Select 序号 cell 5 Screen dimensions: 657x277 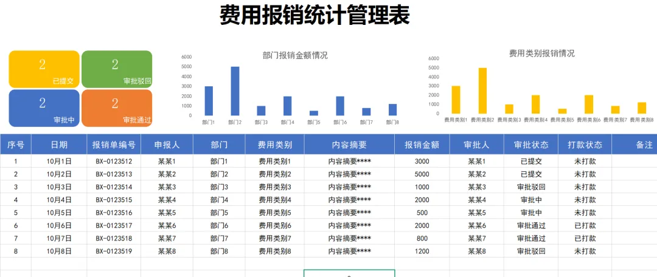[15, 213]
